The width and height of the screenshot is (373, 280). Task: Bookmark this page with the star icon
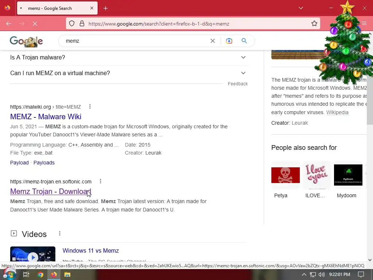point(314,23)
